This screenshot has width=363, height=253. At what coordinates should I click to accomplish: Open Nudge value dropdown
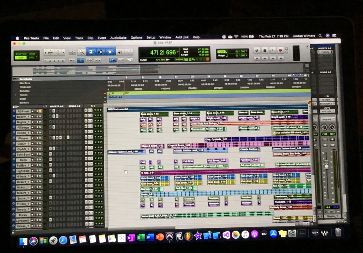click(x=246, y=56)
